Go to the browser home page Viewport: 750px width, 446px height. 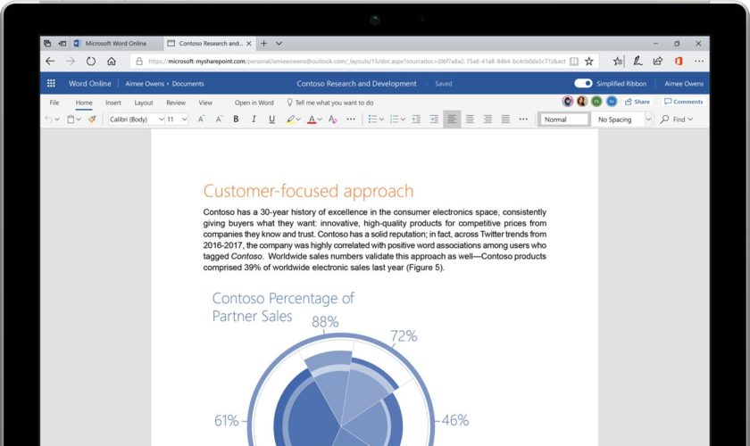coord(112,62)
